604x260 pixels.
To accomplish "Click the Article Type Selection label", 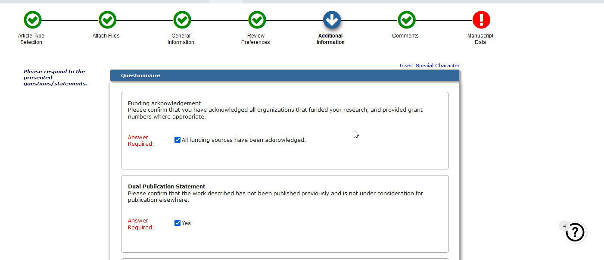I will point(31,39).
